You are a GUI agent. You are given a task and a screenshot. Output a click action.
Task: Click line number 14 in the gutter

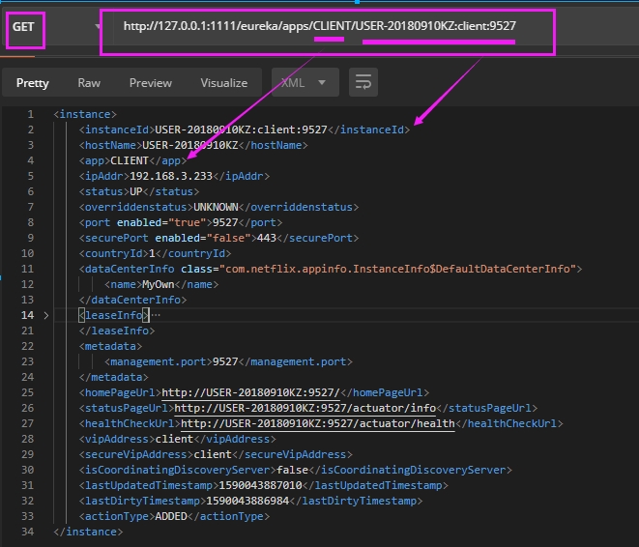coord(27,315)
